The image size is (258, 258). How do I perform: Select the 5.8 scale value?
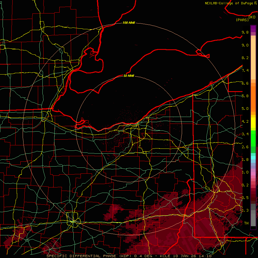tap(245, 96)
